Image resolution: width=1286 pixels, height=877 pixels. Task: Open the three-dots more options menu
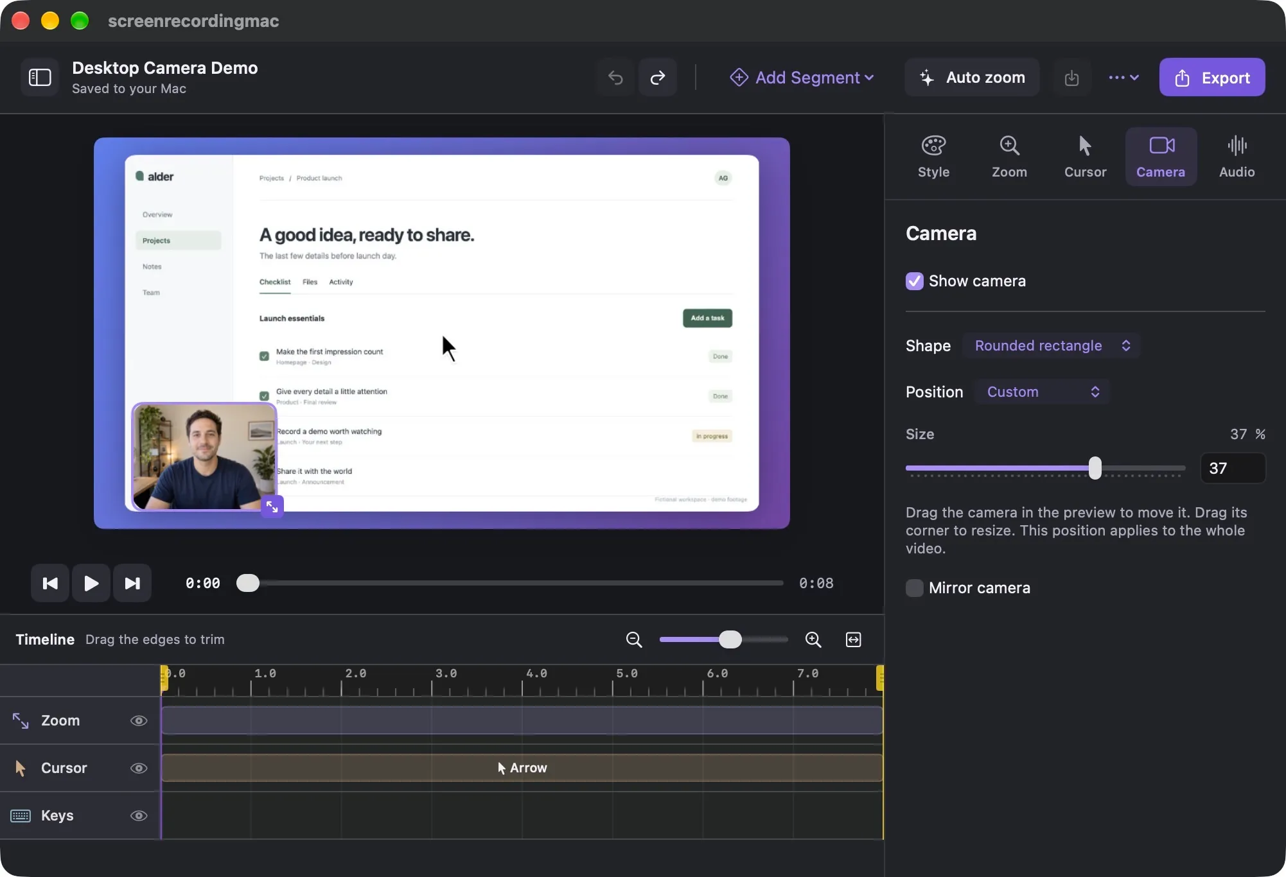click(x=1123, y=78)
